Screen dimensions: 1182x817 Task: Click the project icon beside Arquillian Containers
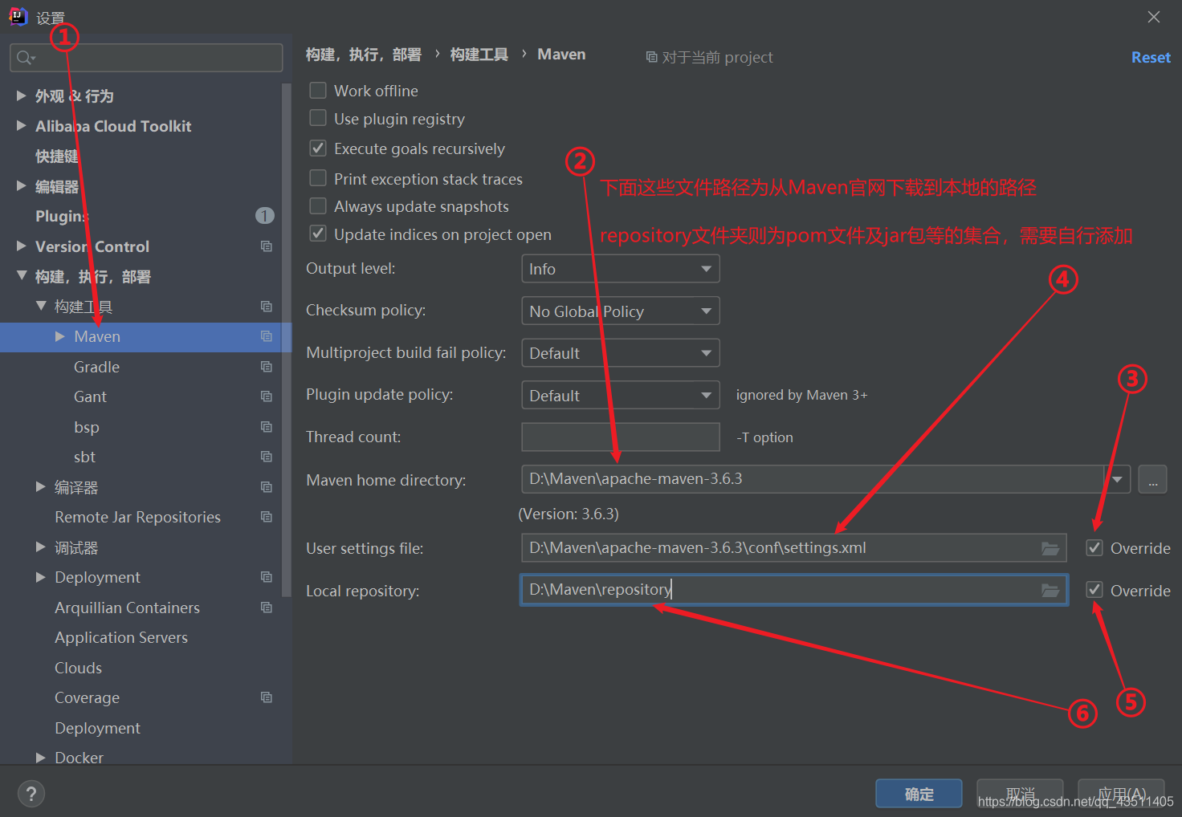pos(267,608)
